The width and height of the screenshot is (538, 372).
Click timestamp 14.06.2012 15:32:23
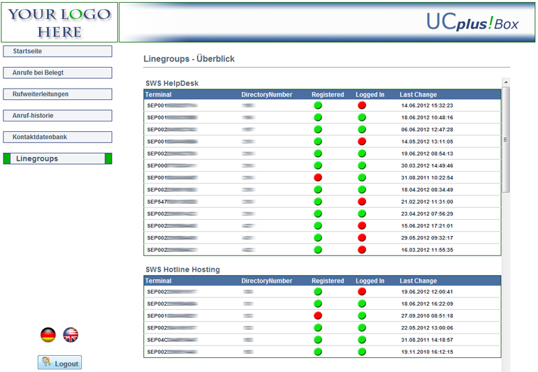point(427,105)
